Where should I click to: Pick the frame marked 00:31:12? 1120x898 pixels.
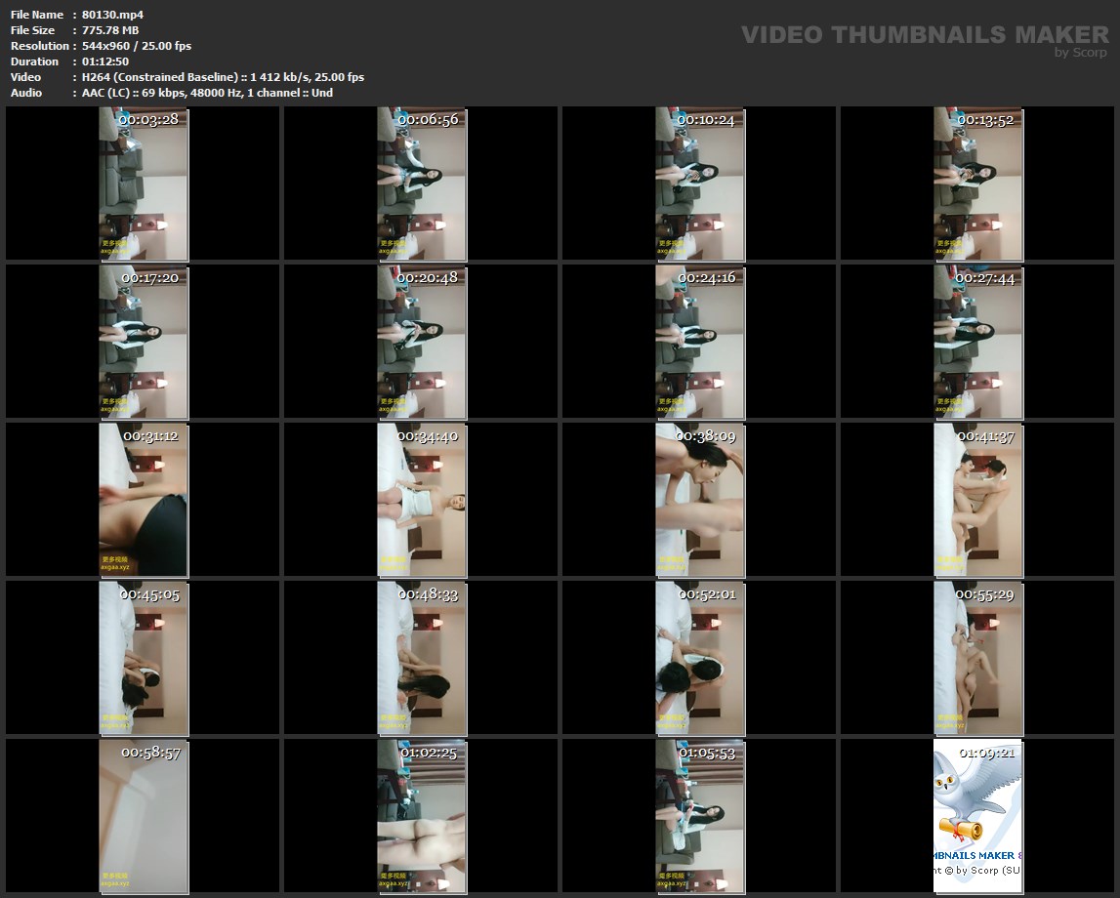click(143, 500)
